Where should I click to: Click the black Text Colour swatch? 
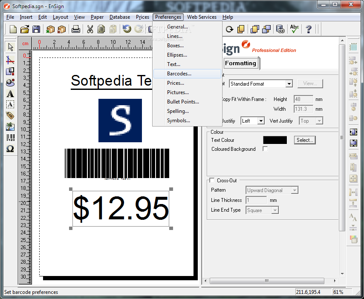(x=275, y=140)
